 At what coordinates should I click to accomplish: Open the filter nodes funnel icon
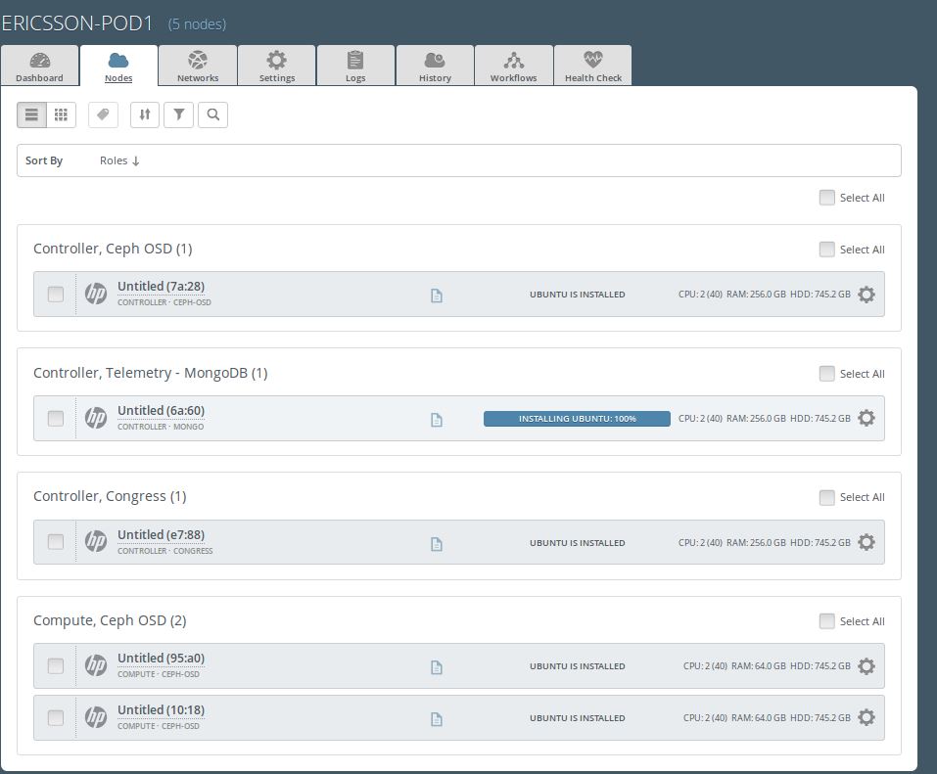tap(178, 114)
